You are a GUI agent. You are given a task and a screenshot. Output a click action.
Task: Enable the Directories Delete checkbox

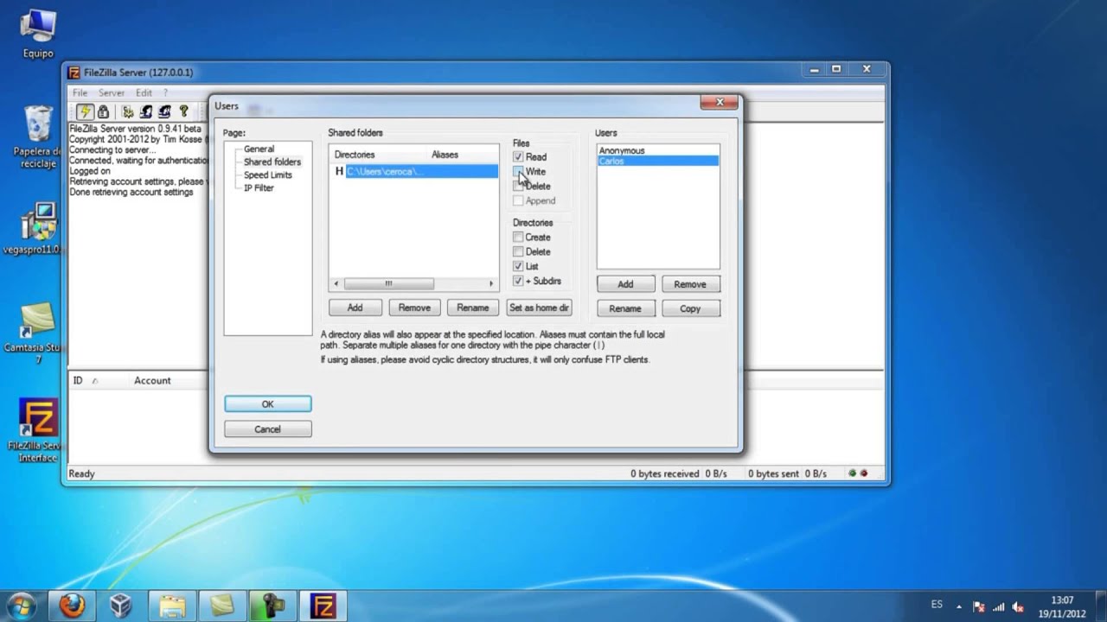point(518,252)
